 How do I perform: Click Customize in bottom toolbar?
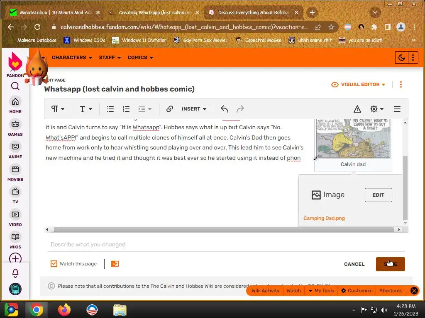point(357,291)
